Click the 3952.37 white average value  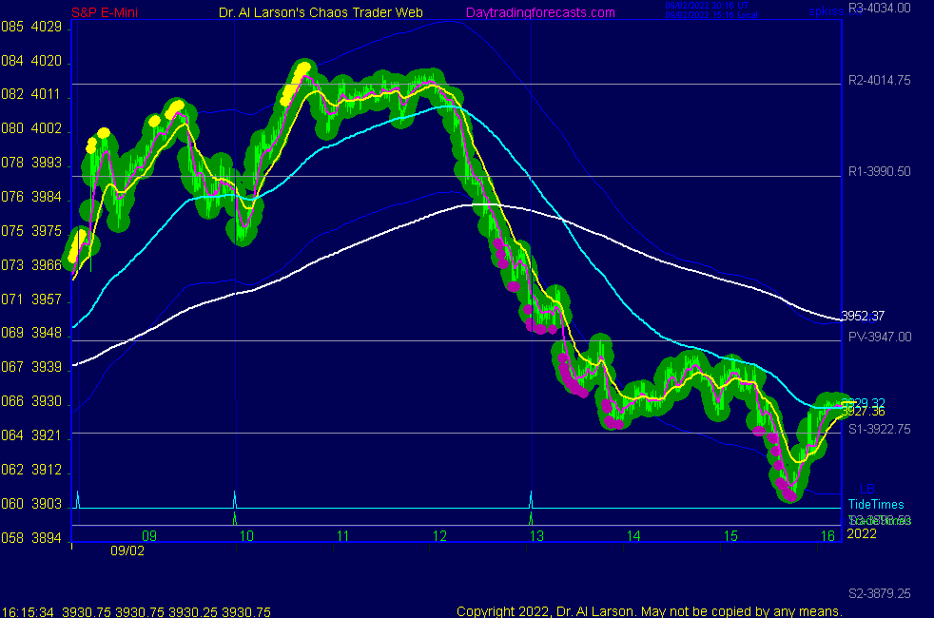click(x=863, y=317)
